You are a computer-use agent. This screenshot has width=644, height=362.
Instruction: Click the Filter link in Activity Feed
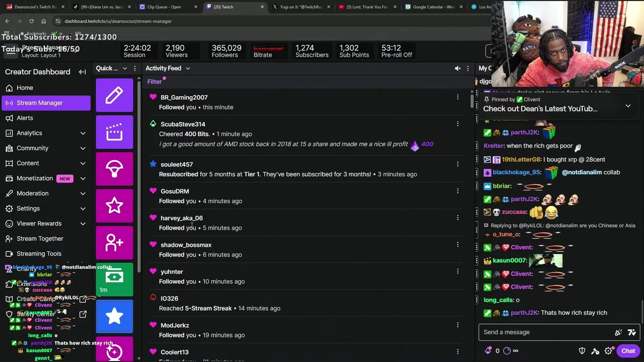tap(154, 81)
